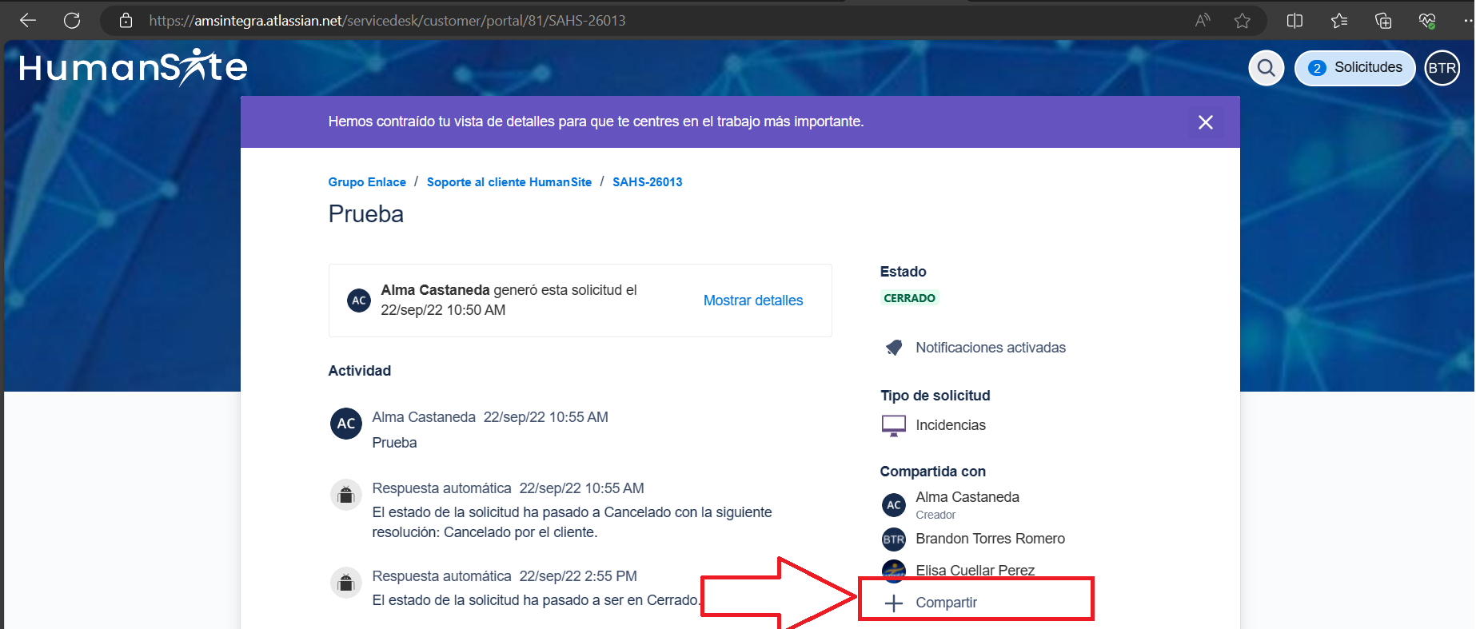Open the Favorites list icon
The height and width of the screenshot is (629, 1476).
point(1339,21)
